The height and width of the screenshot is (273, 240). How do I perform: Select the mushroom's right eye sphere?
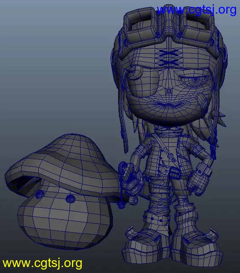[70, 198]
